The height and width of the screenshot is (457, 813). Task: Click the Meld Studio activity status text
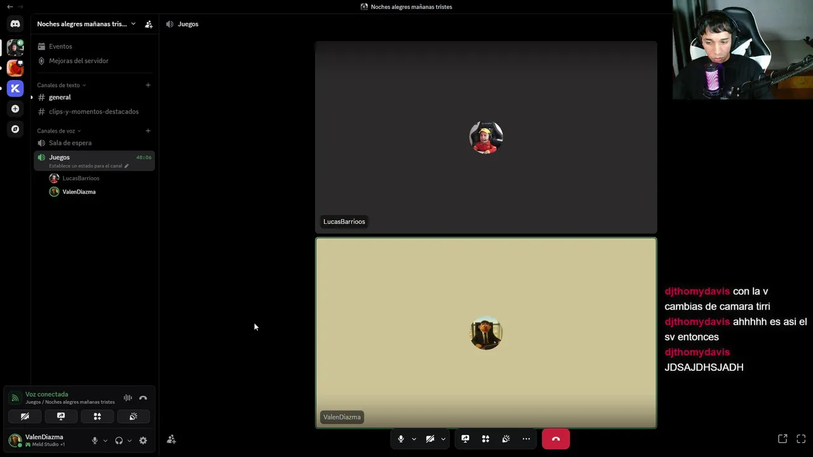48,444
